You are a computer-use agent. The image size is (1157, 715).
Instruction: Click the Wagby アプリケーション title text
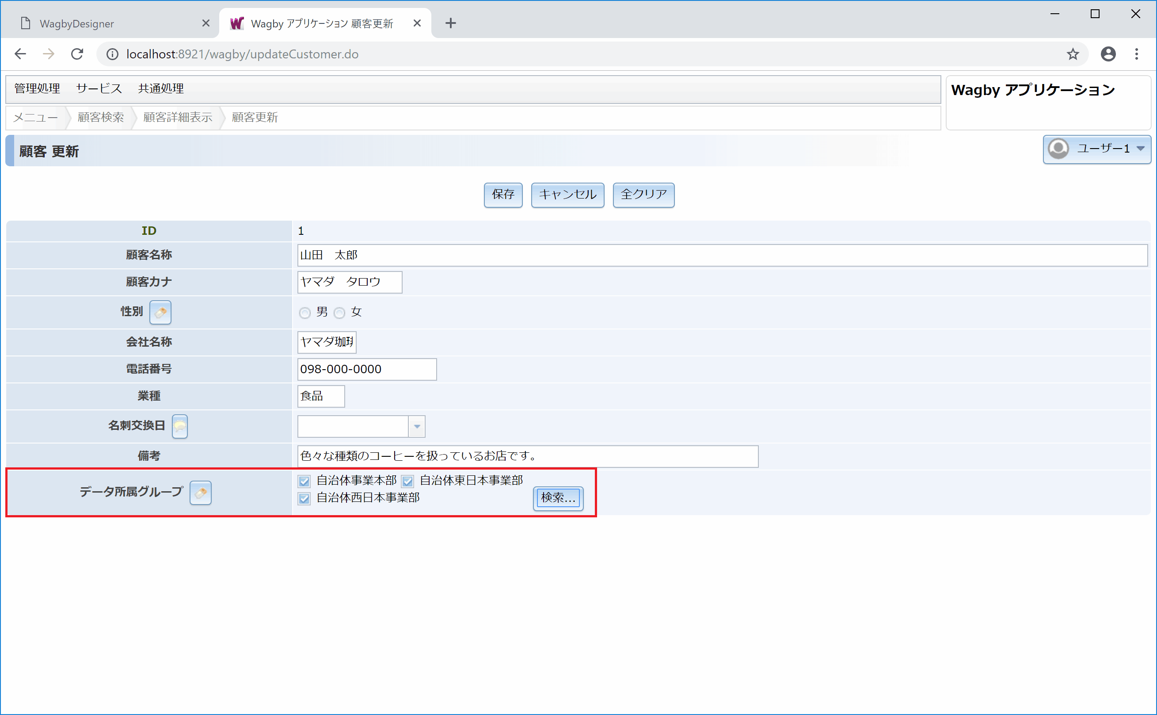point(1033,90)
